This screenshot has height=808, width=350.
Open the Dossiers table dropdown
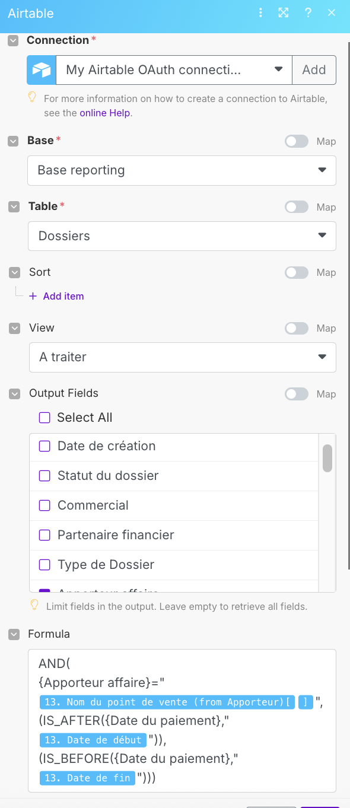point(182,236)
